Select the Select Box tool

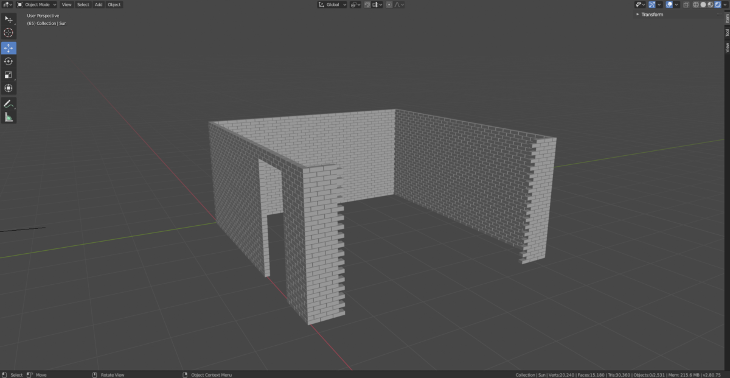pyautogui.click(x=9, y=19)
